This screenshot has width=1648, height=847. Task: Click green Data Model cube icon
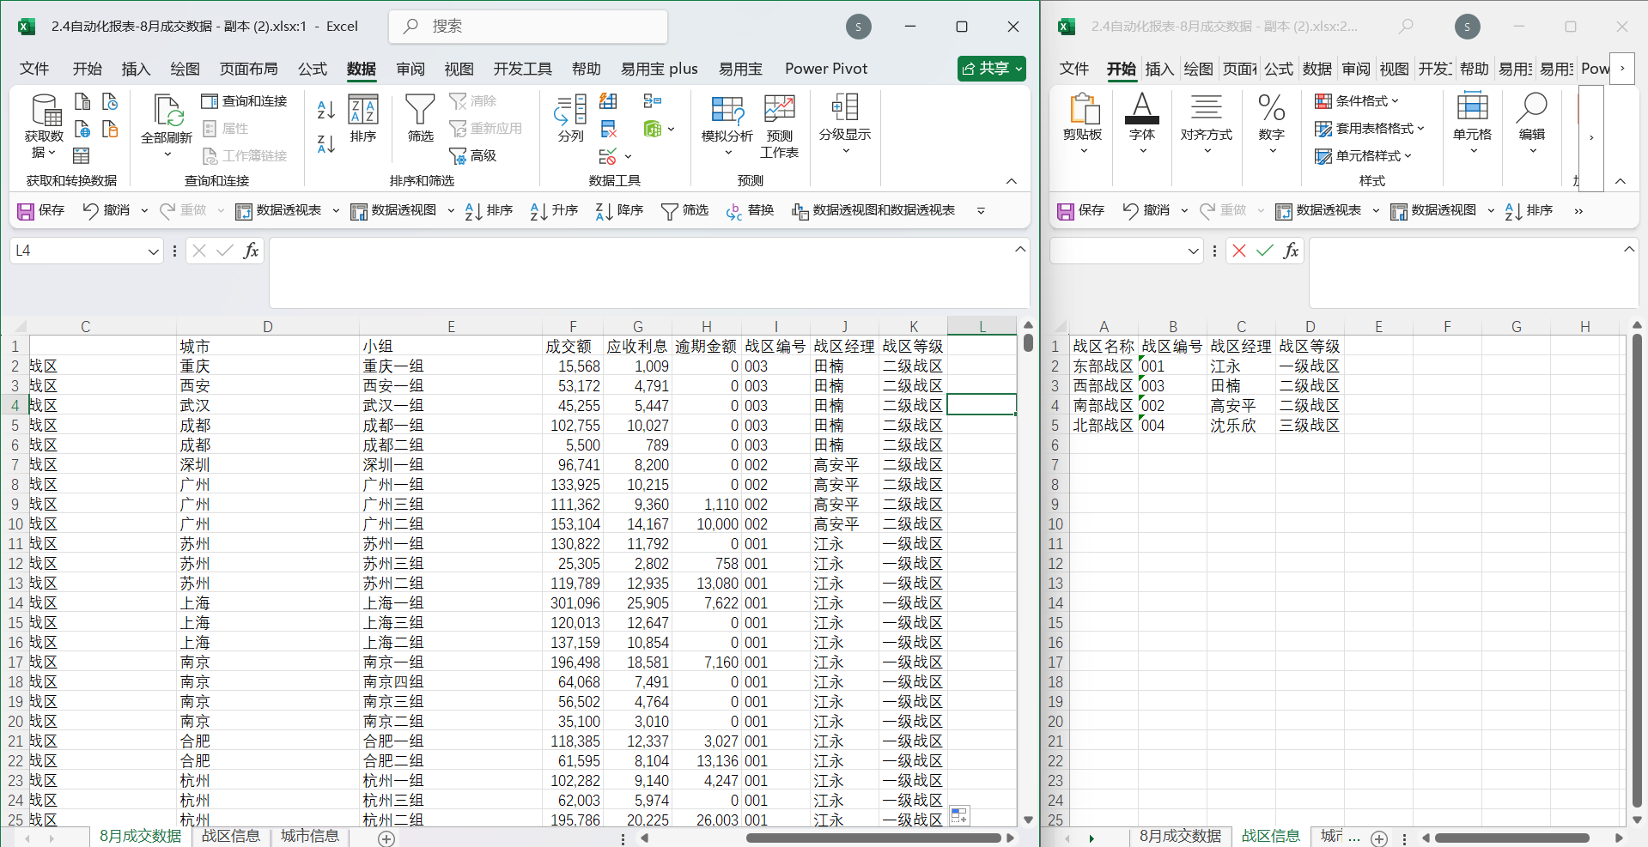(x=653, y=129)
